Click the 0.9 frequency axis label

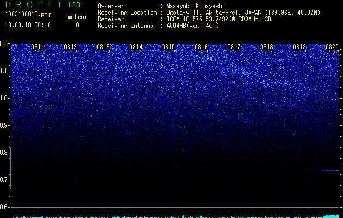[x=4, y=125]
